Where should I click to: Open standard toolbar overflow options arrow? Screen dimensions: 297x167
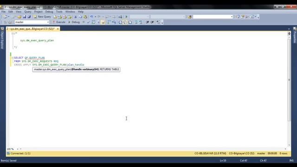tap(258, 17)
